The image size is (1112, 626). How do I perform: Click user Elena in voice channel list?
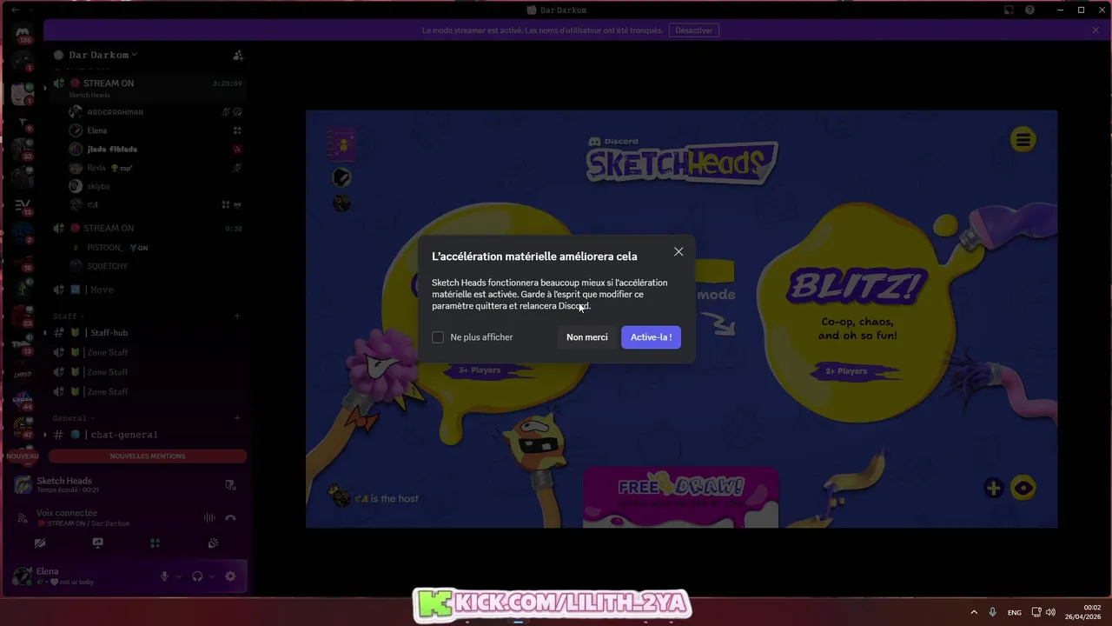(x=96, y=130)
